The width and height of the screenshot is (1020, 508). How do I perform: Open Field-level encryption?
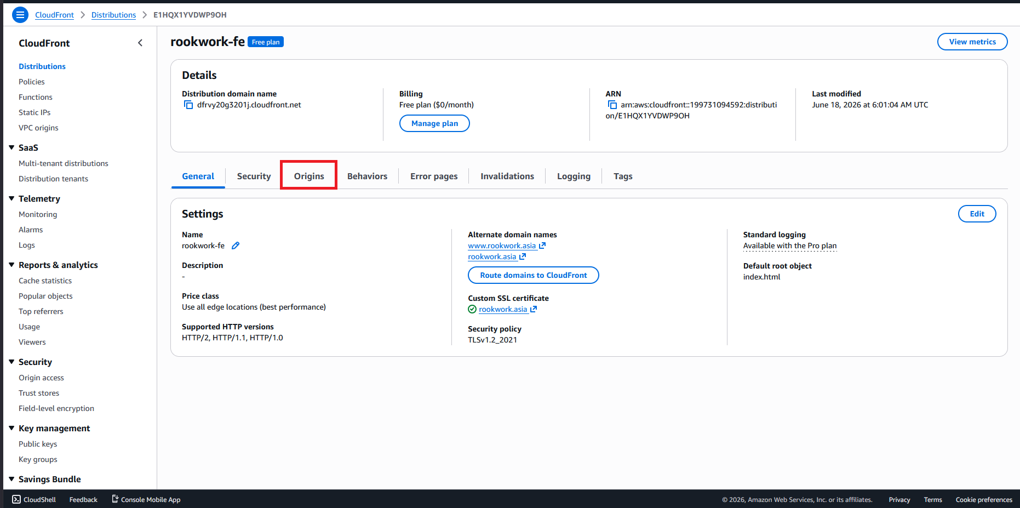pyautogui.click(x=56, y=408)
